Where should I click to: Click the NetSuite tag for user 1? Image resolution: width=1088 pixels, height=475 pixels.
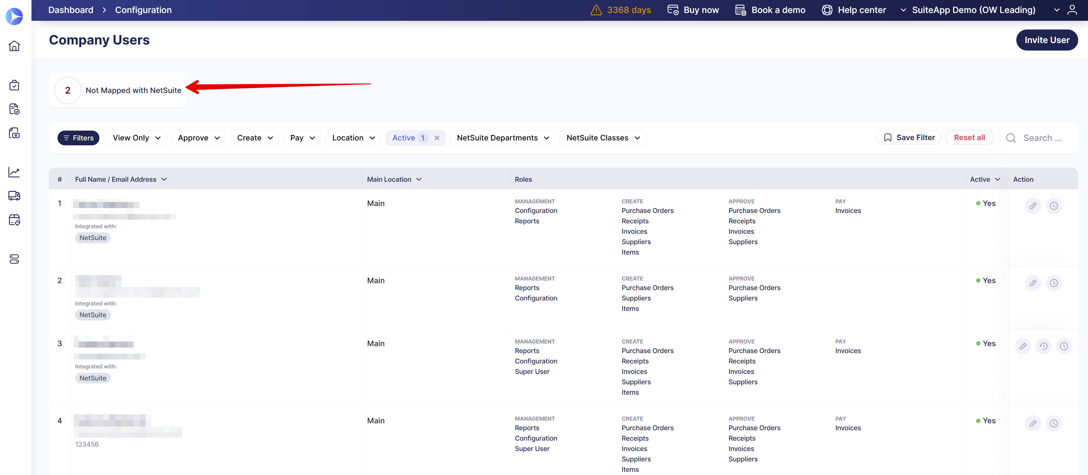(x=93, y=238)
